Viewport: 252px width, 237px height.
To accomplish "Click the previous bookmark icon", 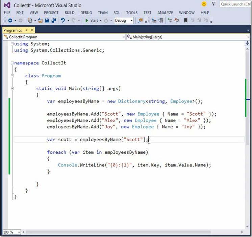I will [x=193, y=20].
